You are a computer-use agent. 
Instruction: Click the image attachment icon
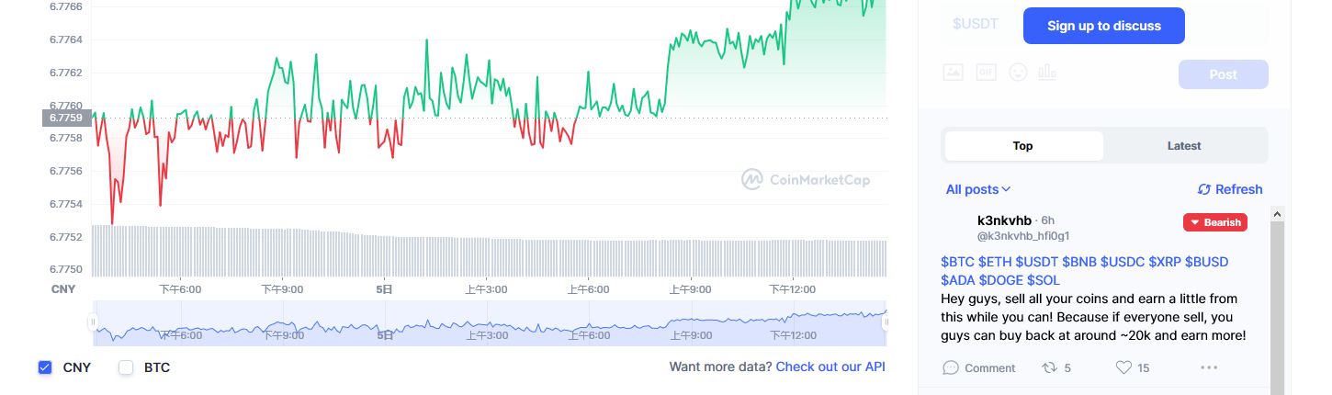tap(953, 72)
